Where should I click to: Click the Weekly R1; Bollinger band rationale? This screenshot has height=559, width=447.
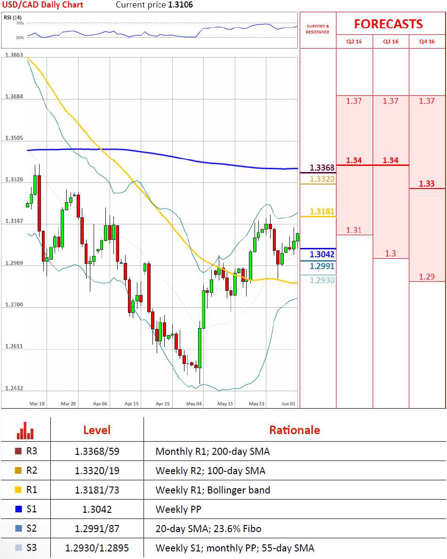(x=213, y=490)
